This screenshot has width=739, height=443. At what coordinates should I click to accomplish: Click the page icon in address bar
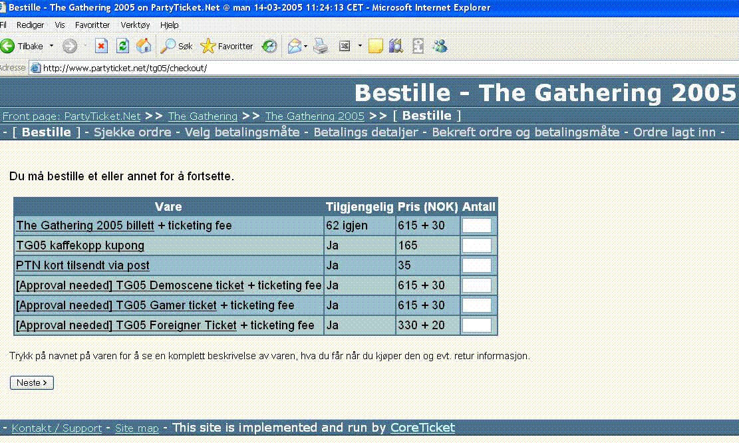(x=35, y=68)
